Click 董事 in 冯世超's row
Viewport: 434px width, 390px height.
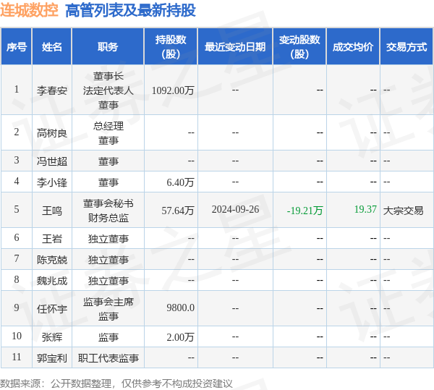(109, 161)
